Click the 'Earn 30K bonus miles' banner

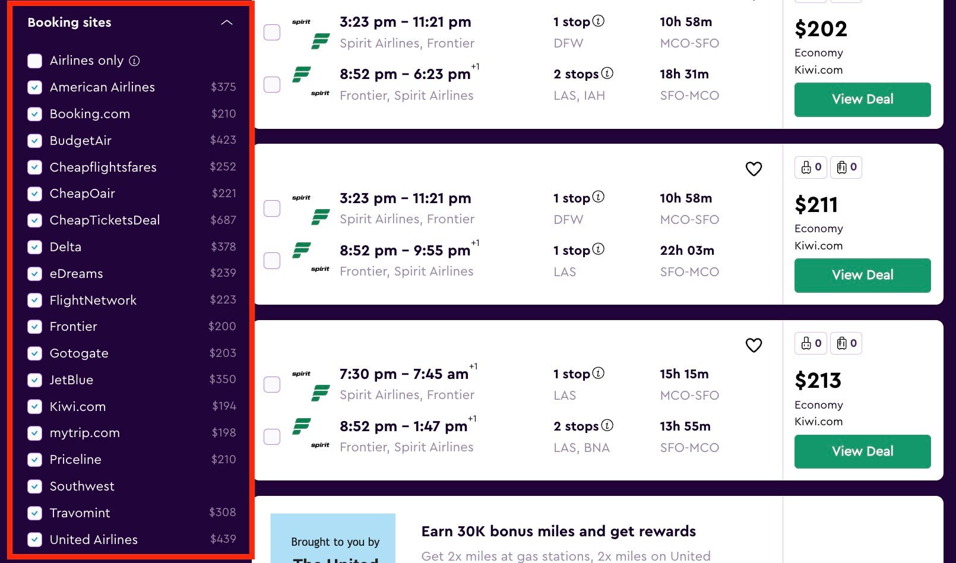pyautogui.click(x=558, y=531)
